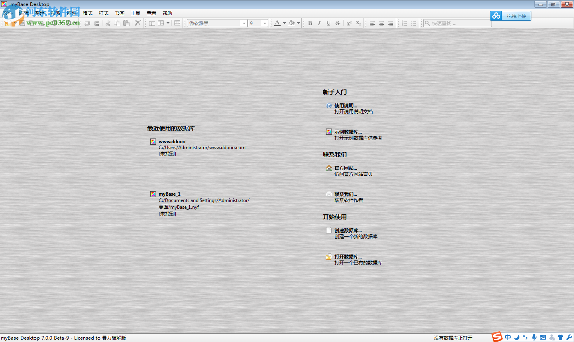Image resolution: width=574 pixels, height=342 pixels.
Task: Click the Redo toolbar icon
Action: pyautogui.click(x=96, y=23)
